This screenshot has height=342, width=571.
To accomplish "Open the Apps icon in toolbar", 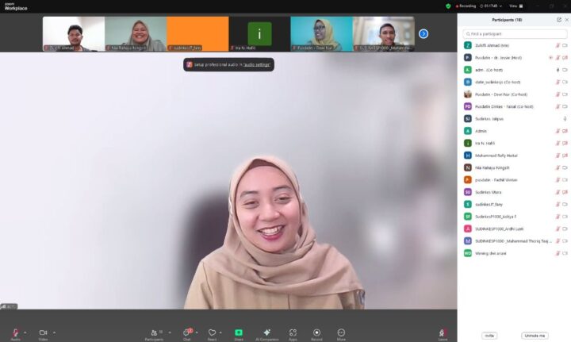I will coord(293,332).
